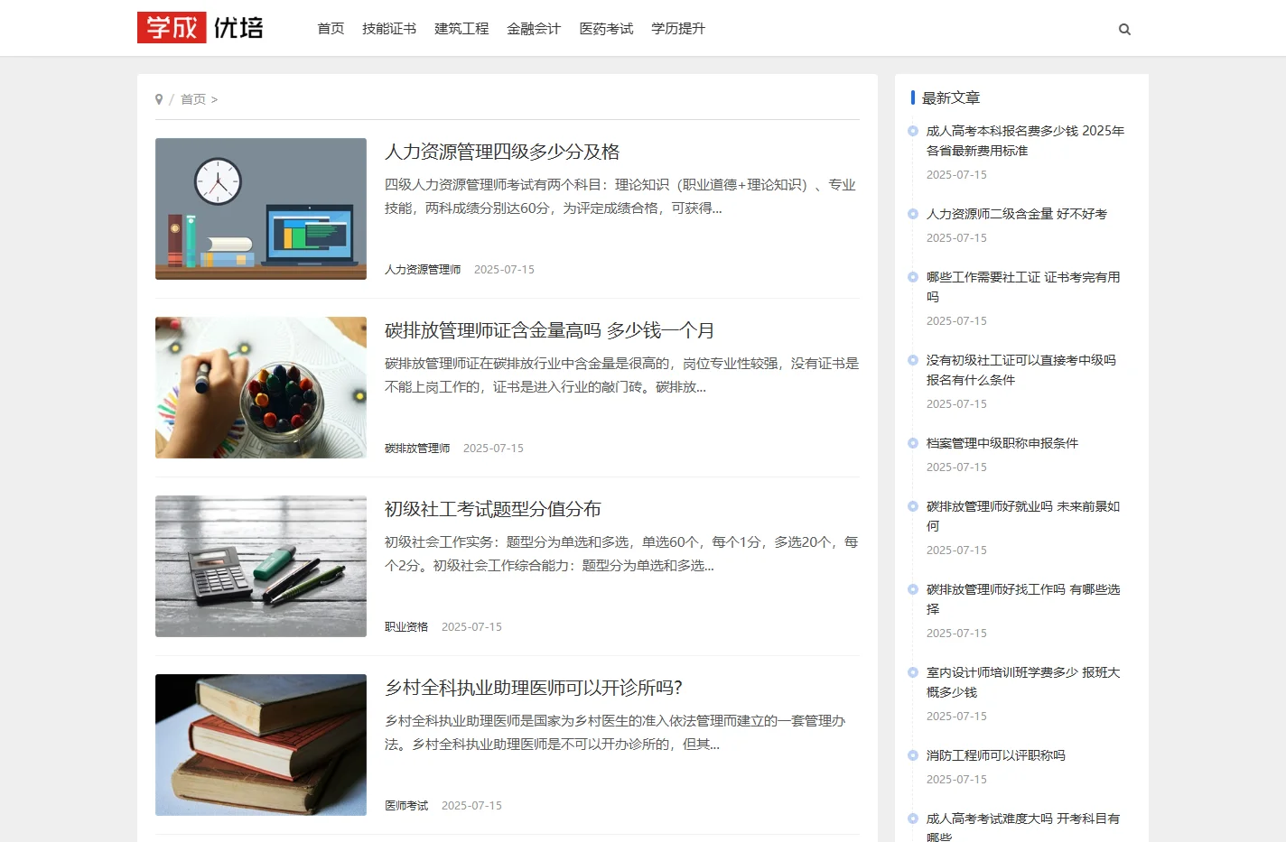Click the 首页 breadcrumb link
Viewport: 1286px width, 842px height.
pos(193,99)
